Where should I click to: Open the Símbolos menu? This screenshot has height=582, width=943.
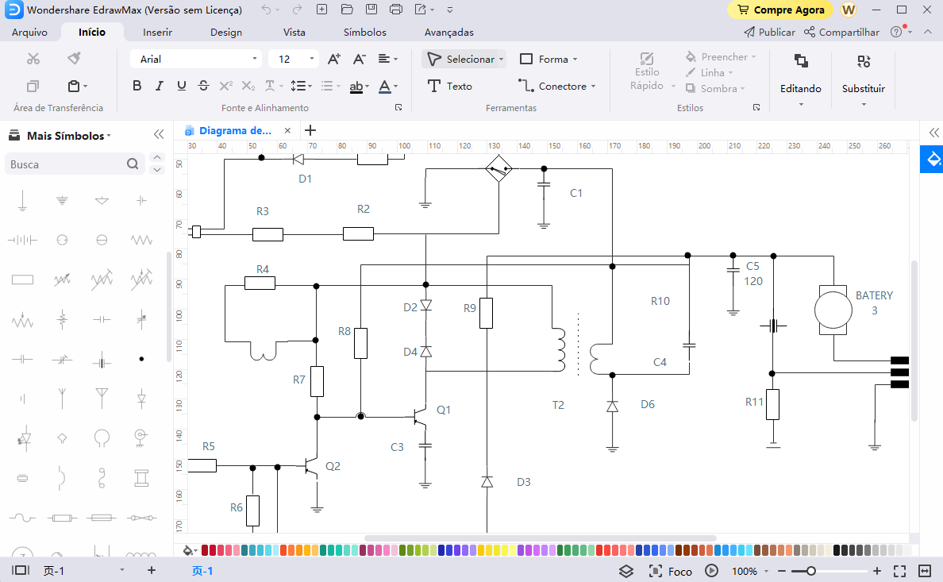pyautogui.click(x=364, y=32)
